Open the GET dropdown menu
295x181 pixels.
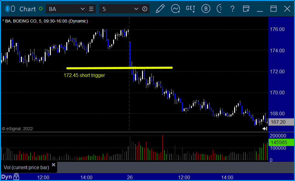click(x=190, y=9)
